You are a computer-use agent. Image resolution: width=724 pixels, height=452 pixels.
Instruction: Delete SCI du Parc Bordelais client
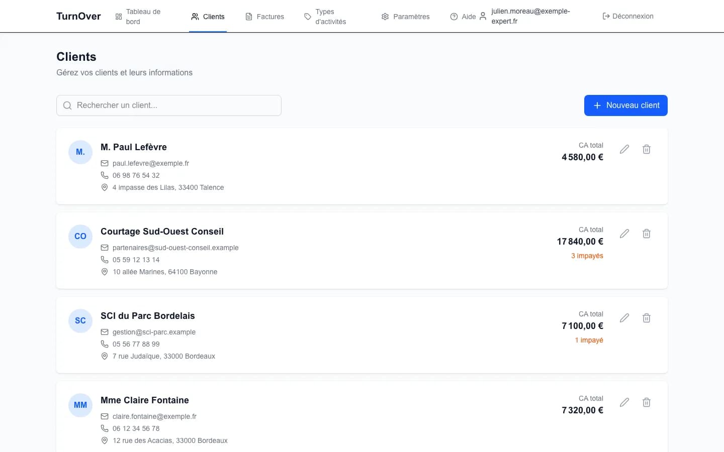[x=647, y=318]
